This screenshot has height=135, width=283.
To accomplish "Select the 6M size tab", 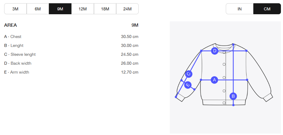I will click(38, 9).
